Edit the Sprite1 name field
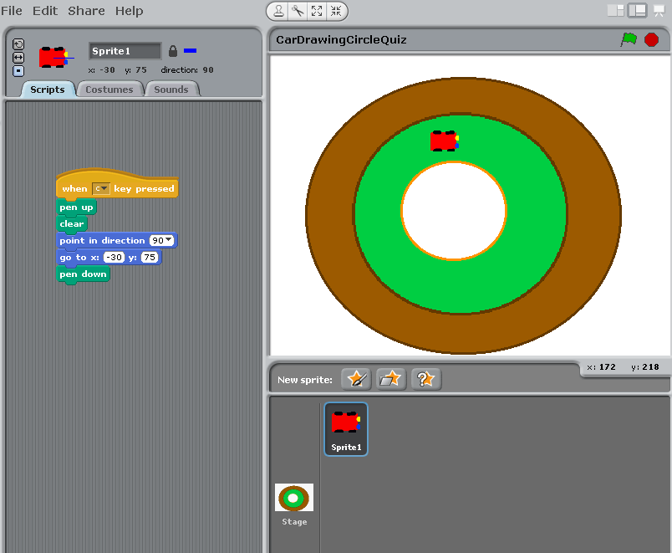This screenshot has width=672, height=553. click(125, 51)
